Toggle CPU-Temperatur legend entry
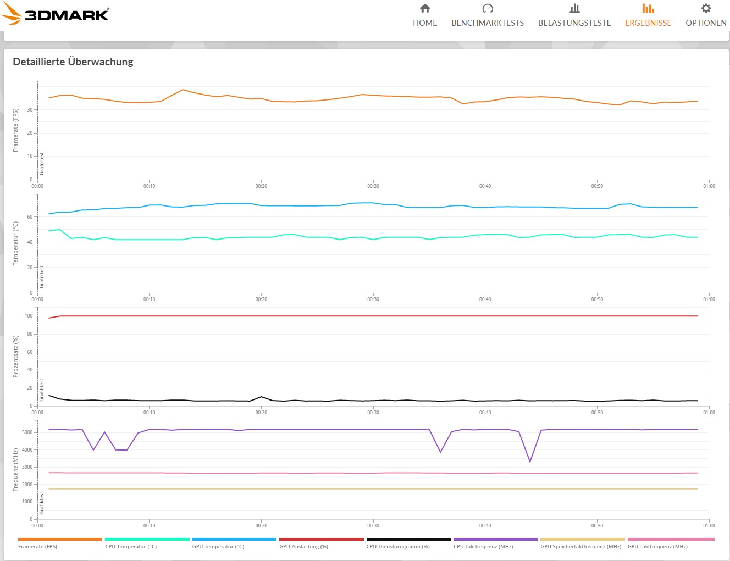 [x=131, y=547]
